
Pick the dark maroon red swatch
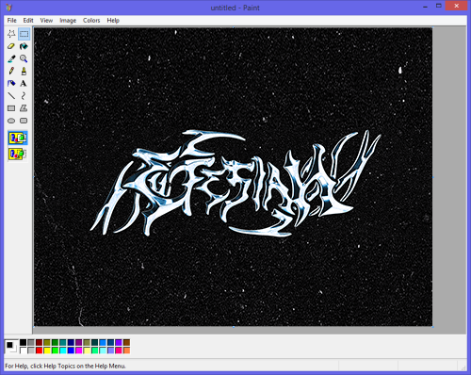(x=39, y=342)
